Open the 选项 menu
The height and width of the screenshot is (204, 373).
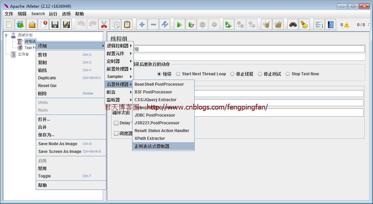tap(66, 14)
